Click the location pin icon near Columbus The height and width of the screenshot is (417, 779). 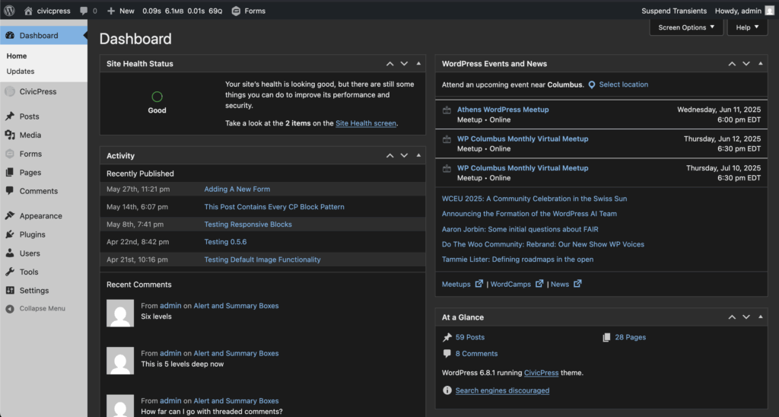tap(592, 85)
